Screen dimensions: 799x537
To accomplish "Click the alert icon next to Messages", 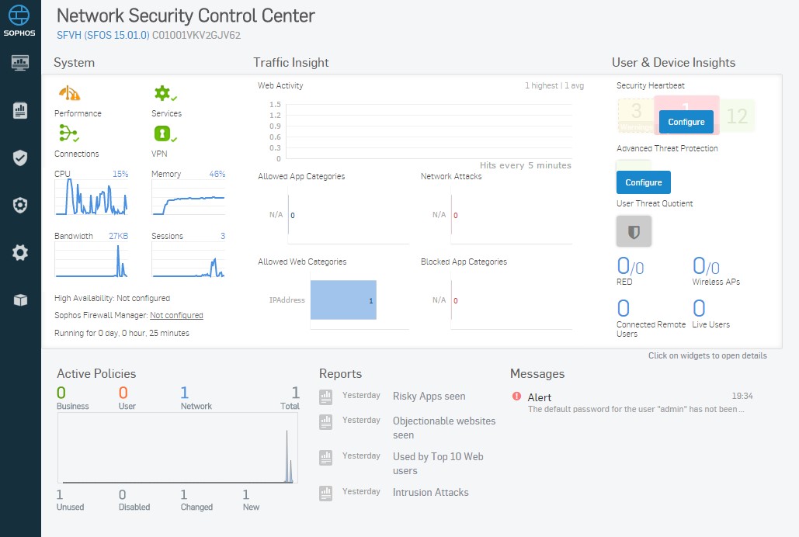I will point(517,397).
